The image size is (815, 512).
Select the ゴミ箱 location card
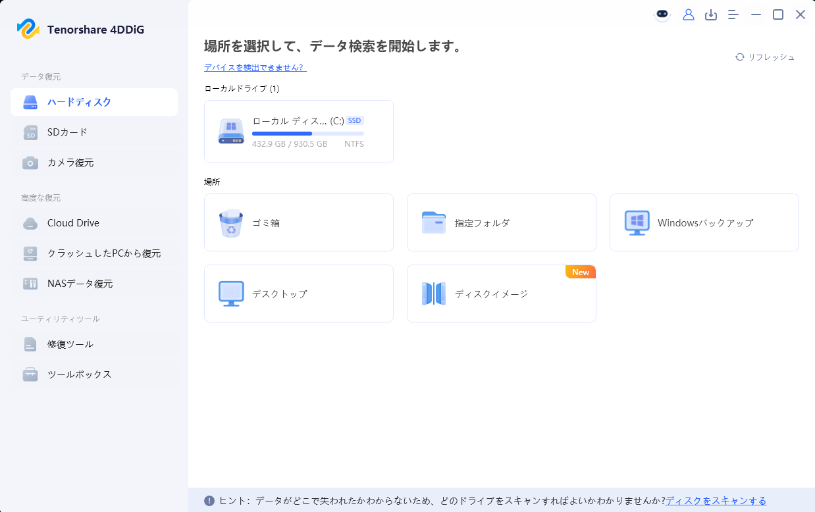299,222
